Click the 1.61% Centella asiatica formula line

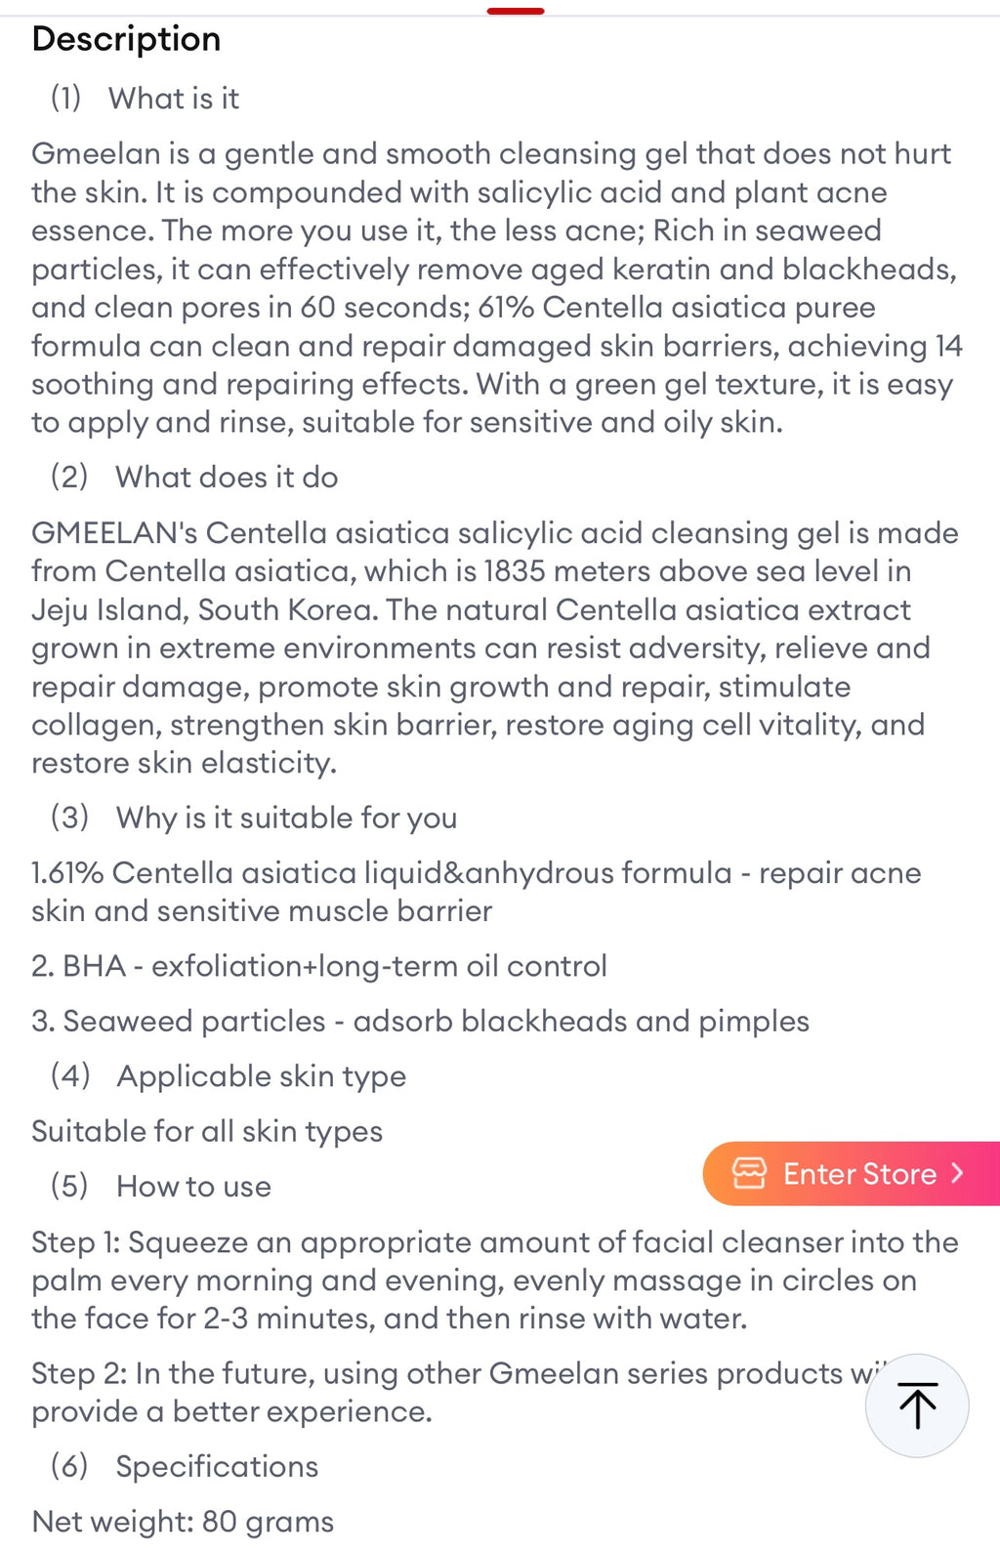point(476,891)
